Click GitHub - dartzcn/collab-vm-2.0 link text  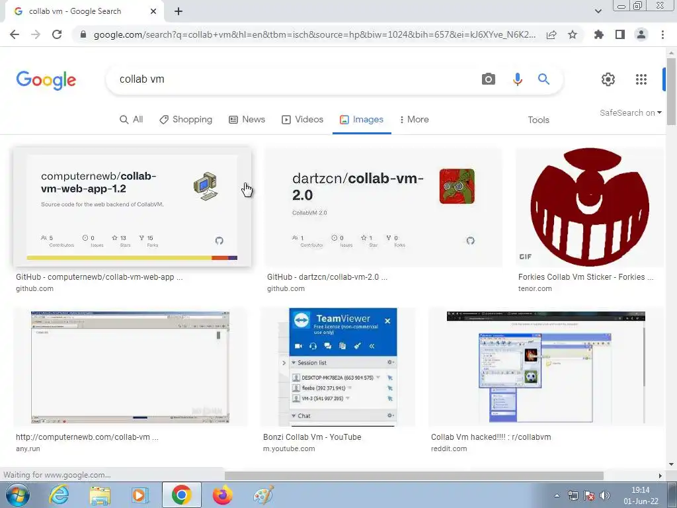(x=327, y=277)
